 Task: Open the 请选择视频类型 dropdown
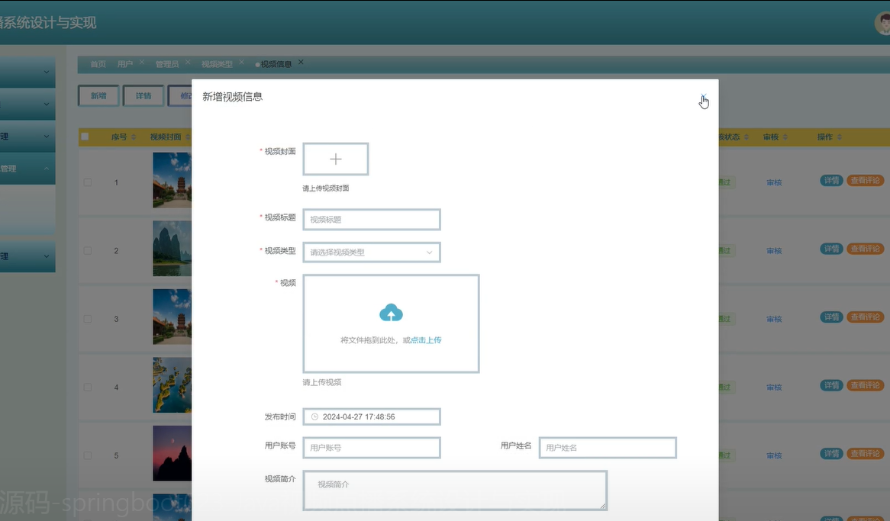pos(372,252)
